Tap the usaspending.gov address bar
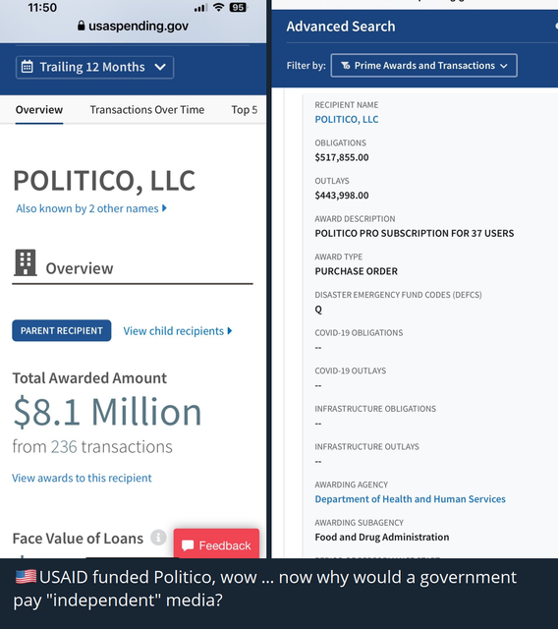558x629 pixels. [x=133, y=26]
